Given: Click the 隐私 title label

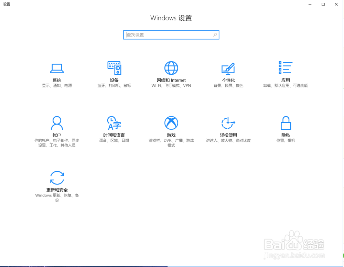Looking at the screenshot, I should click(286, 135).
